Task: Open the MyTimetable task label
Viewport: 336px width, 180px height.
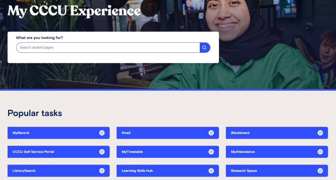Action: [132, 152]
